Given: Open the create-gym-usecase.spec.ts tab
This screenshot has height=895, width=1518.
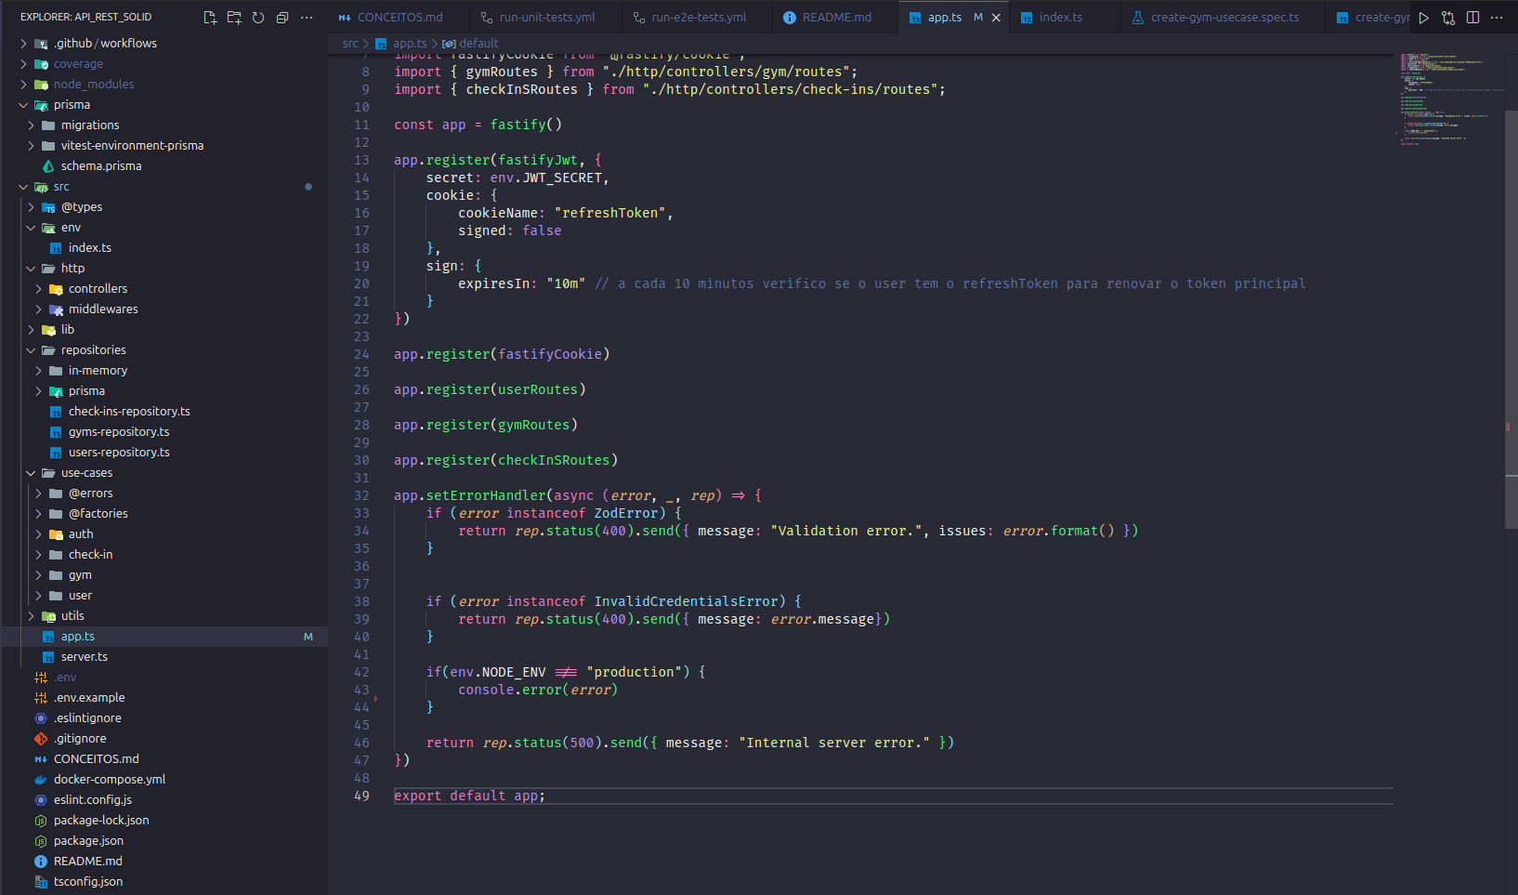Looking at the screenshot, I should 1224,18.
